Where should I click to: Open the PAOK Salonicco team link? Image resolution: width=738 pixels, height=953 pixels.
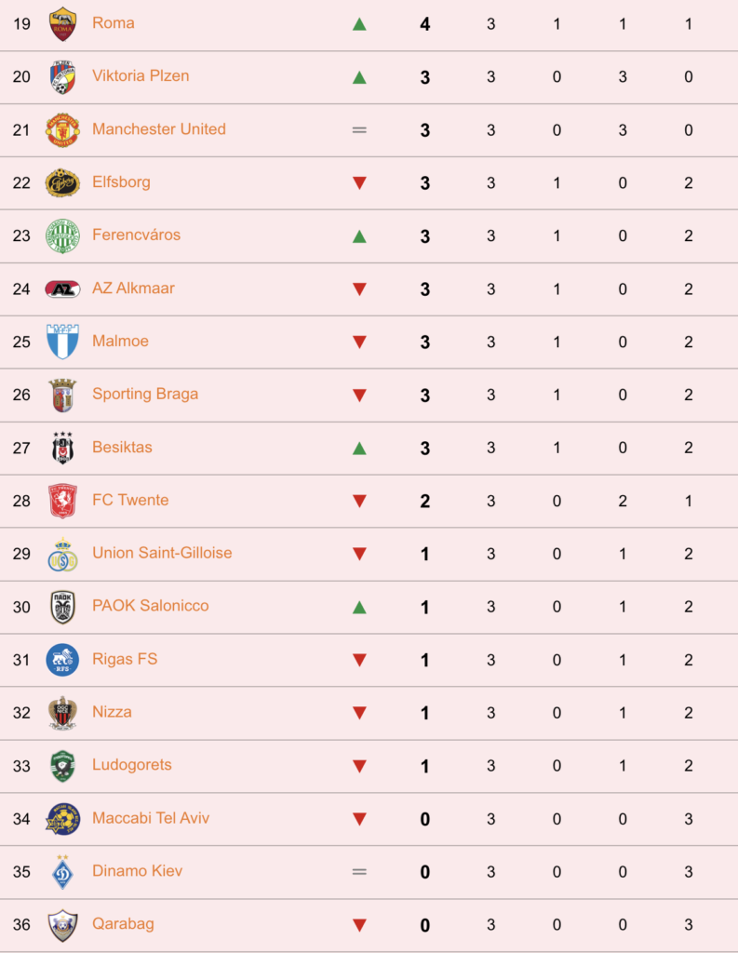(x=150, y=606)
